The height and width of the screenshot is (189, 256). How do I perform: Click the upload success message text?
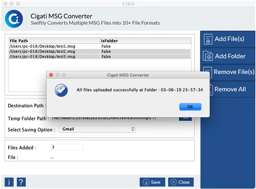point(140,90)
